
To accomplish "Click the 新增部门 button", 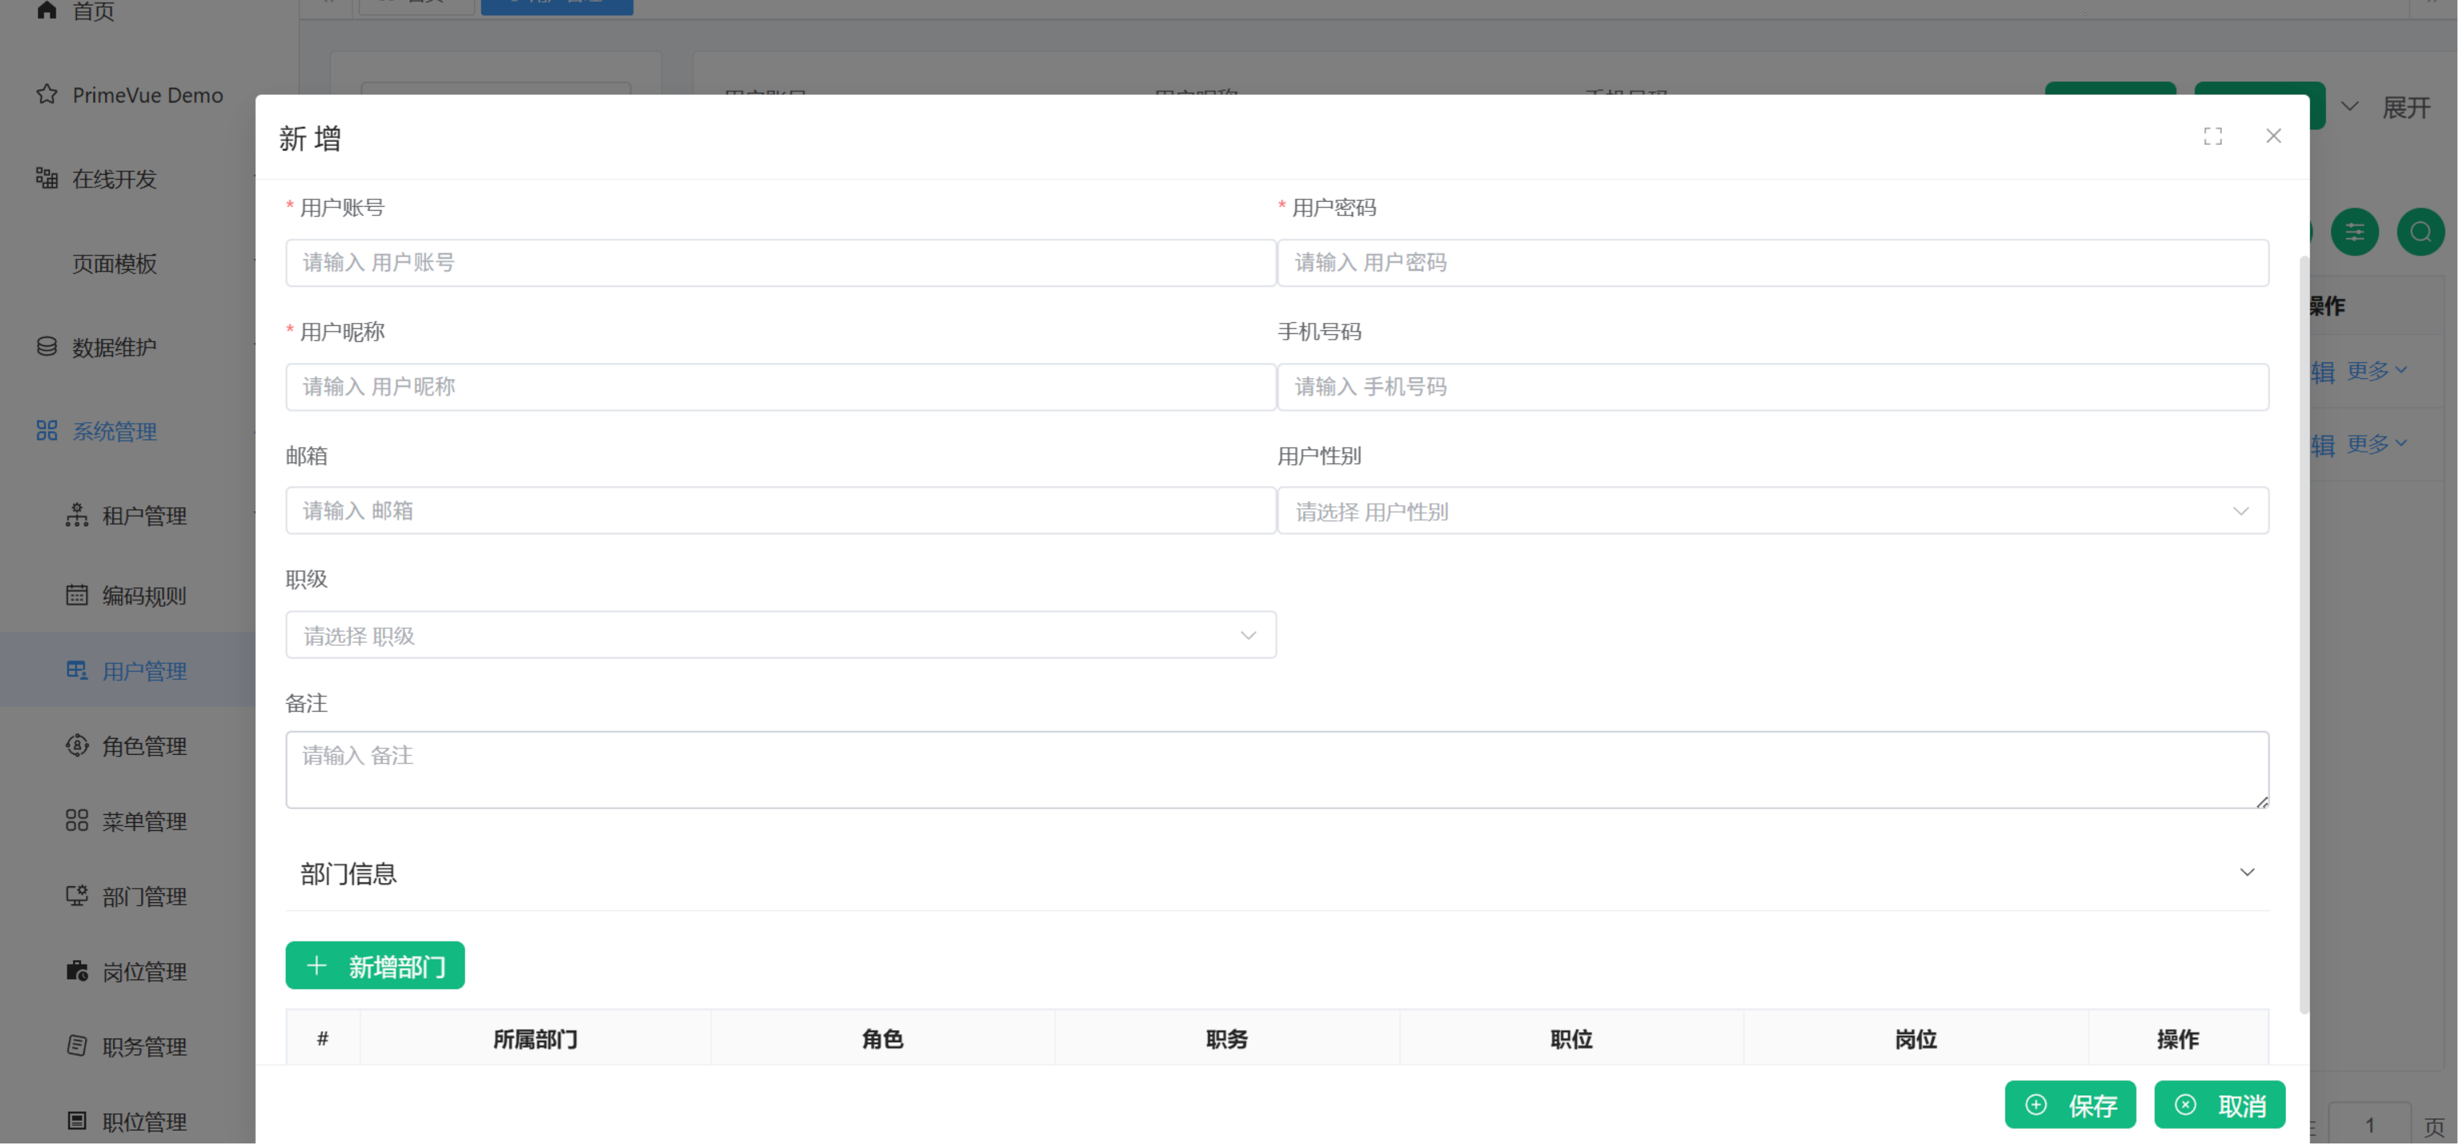I will [x=374, y=966].
